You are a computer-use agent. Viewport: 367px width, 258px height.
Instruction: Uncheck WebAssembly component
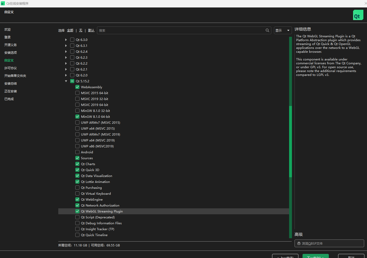(77, 87)
